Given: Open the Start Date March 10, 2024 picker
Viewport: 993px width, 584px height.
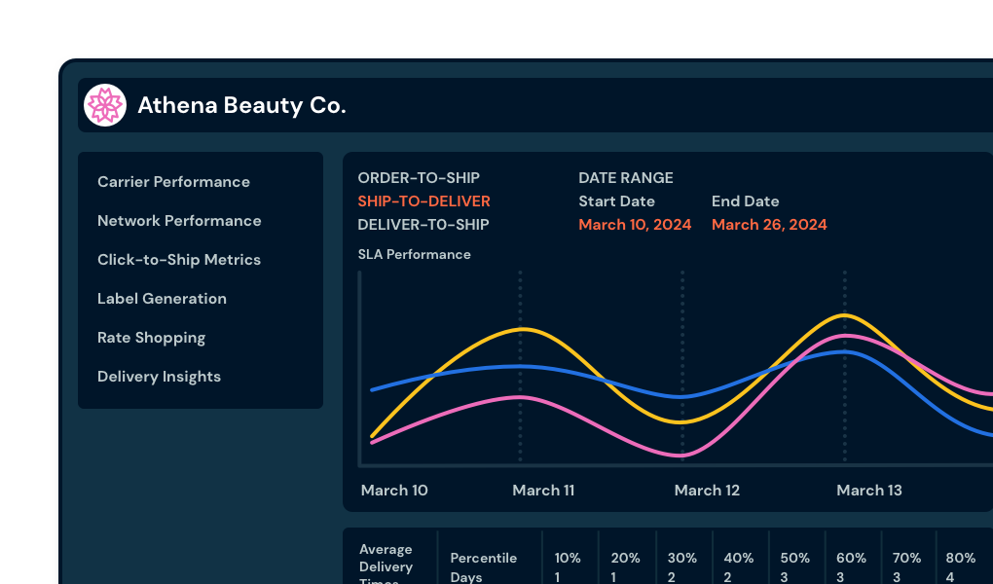Looking at the screenshot, I should point(635,225).
